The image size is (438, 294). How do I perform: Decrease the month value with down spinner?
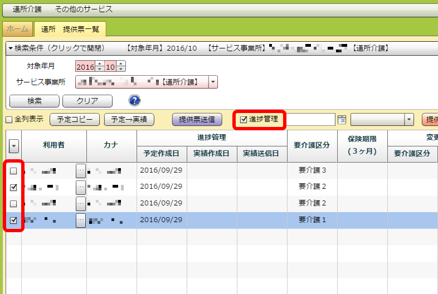pyautogui.click(x=121, y=70)
